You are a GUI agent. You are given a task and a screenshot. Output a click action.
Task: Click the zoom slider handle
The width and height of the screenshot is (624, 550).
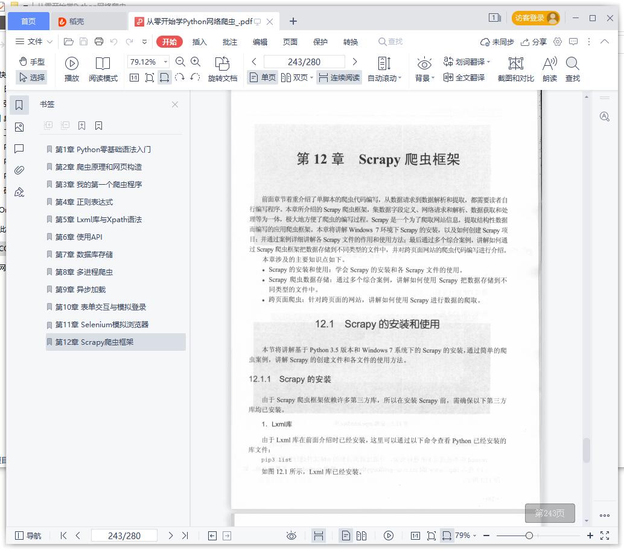click(x=529, y=536)
